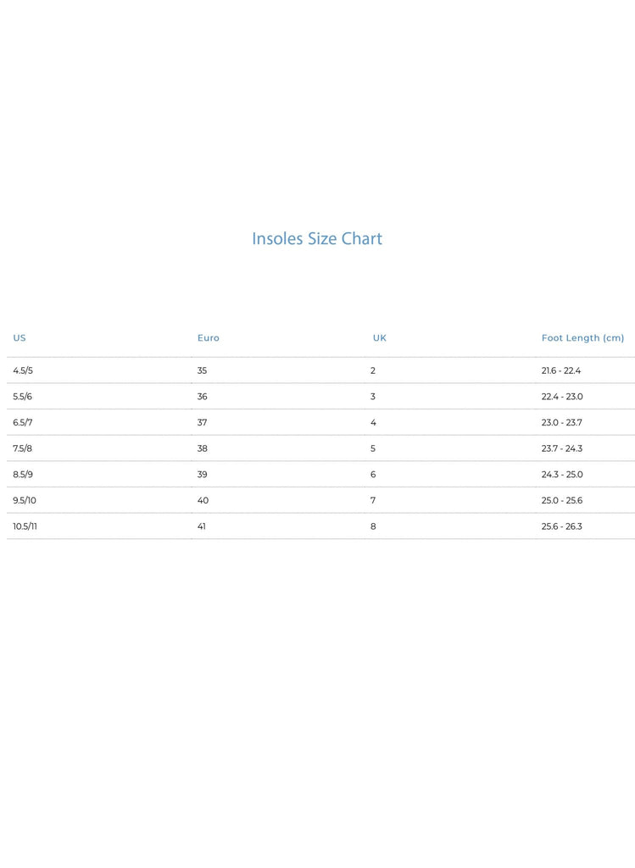The width and height of the screenshot is (635, 868).
Task: Click foot length 24.3 - 25.0 value
Action: [x=562, y=475]
